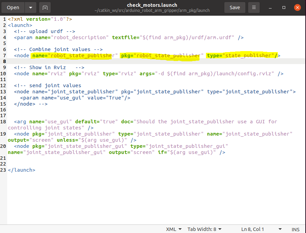The image size is (306, 233).
Task: Click the doc attribute text on line 18
Action: click(199, 122)
